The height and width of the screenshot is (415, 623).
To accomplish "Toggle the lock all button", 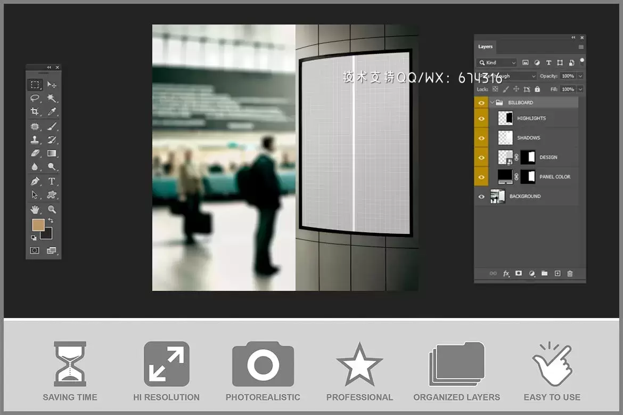I will tap(537, 89).
